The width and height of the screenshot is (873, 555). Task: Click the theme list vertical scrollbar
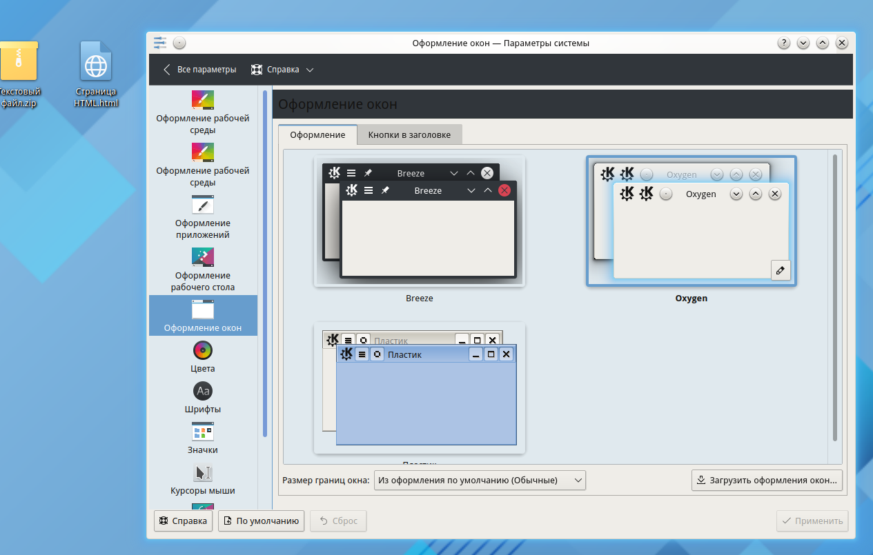(835, 296)
